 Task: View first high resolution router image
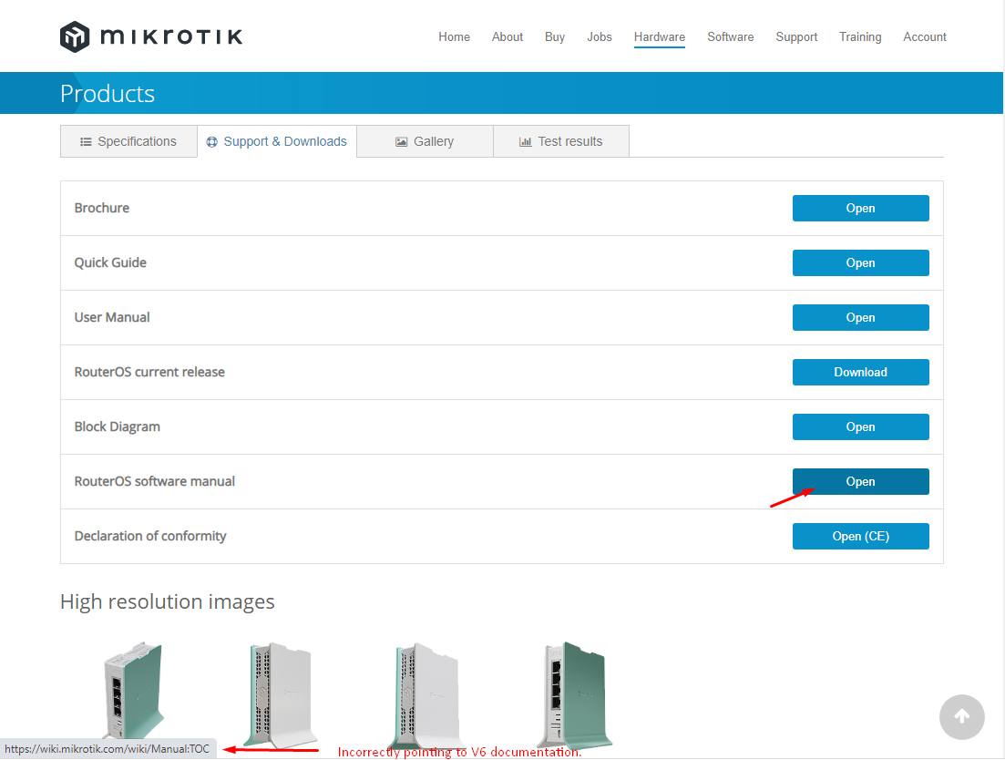(133, 690)
